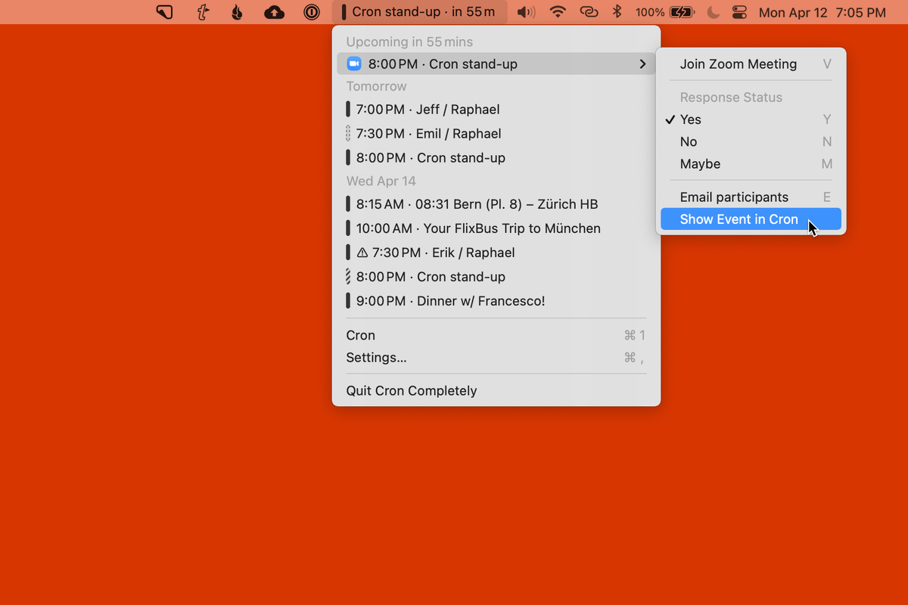The height and width of the screenshot is (605, 908).
Task: Click the cloud upload menu bar icon
Action: click(x=275, y=12)
